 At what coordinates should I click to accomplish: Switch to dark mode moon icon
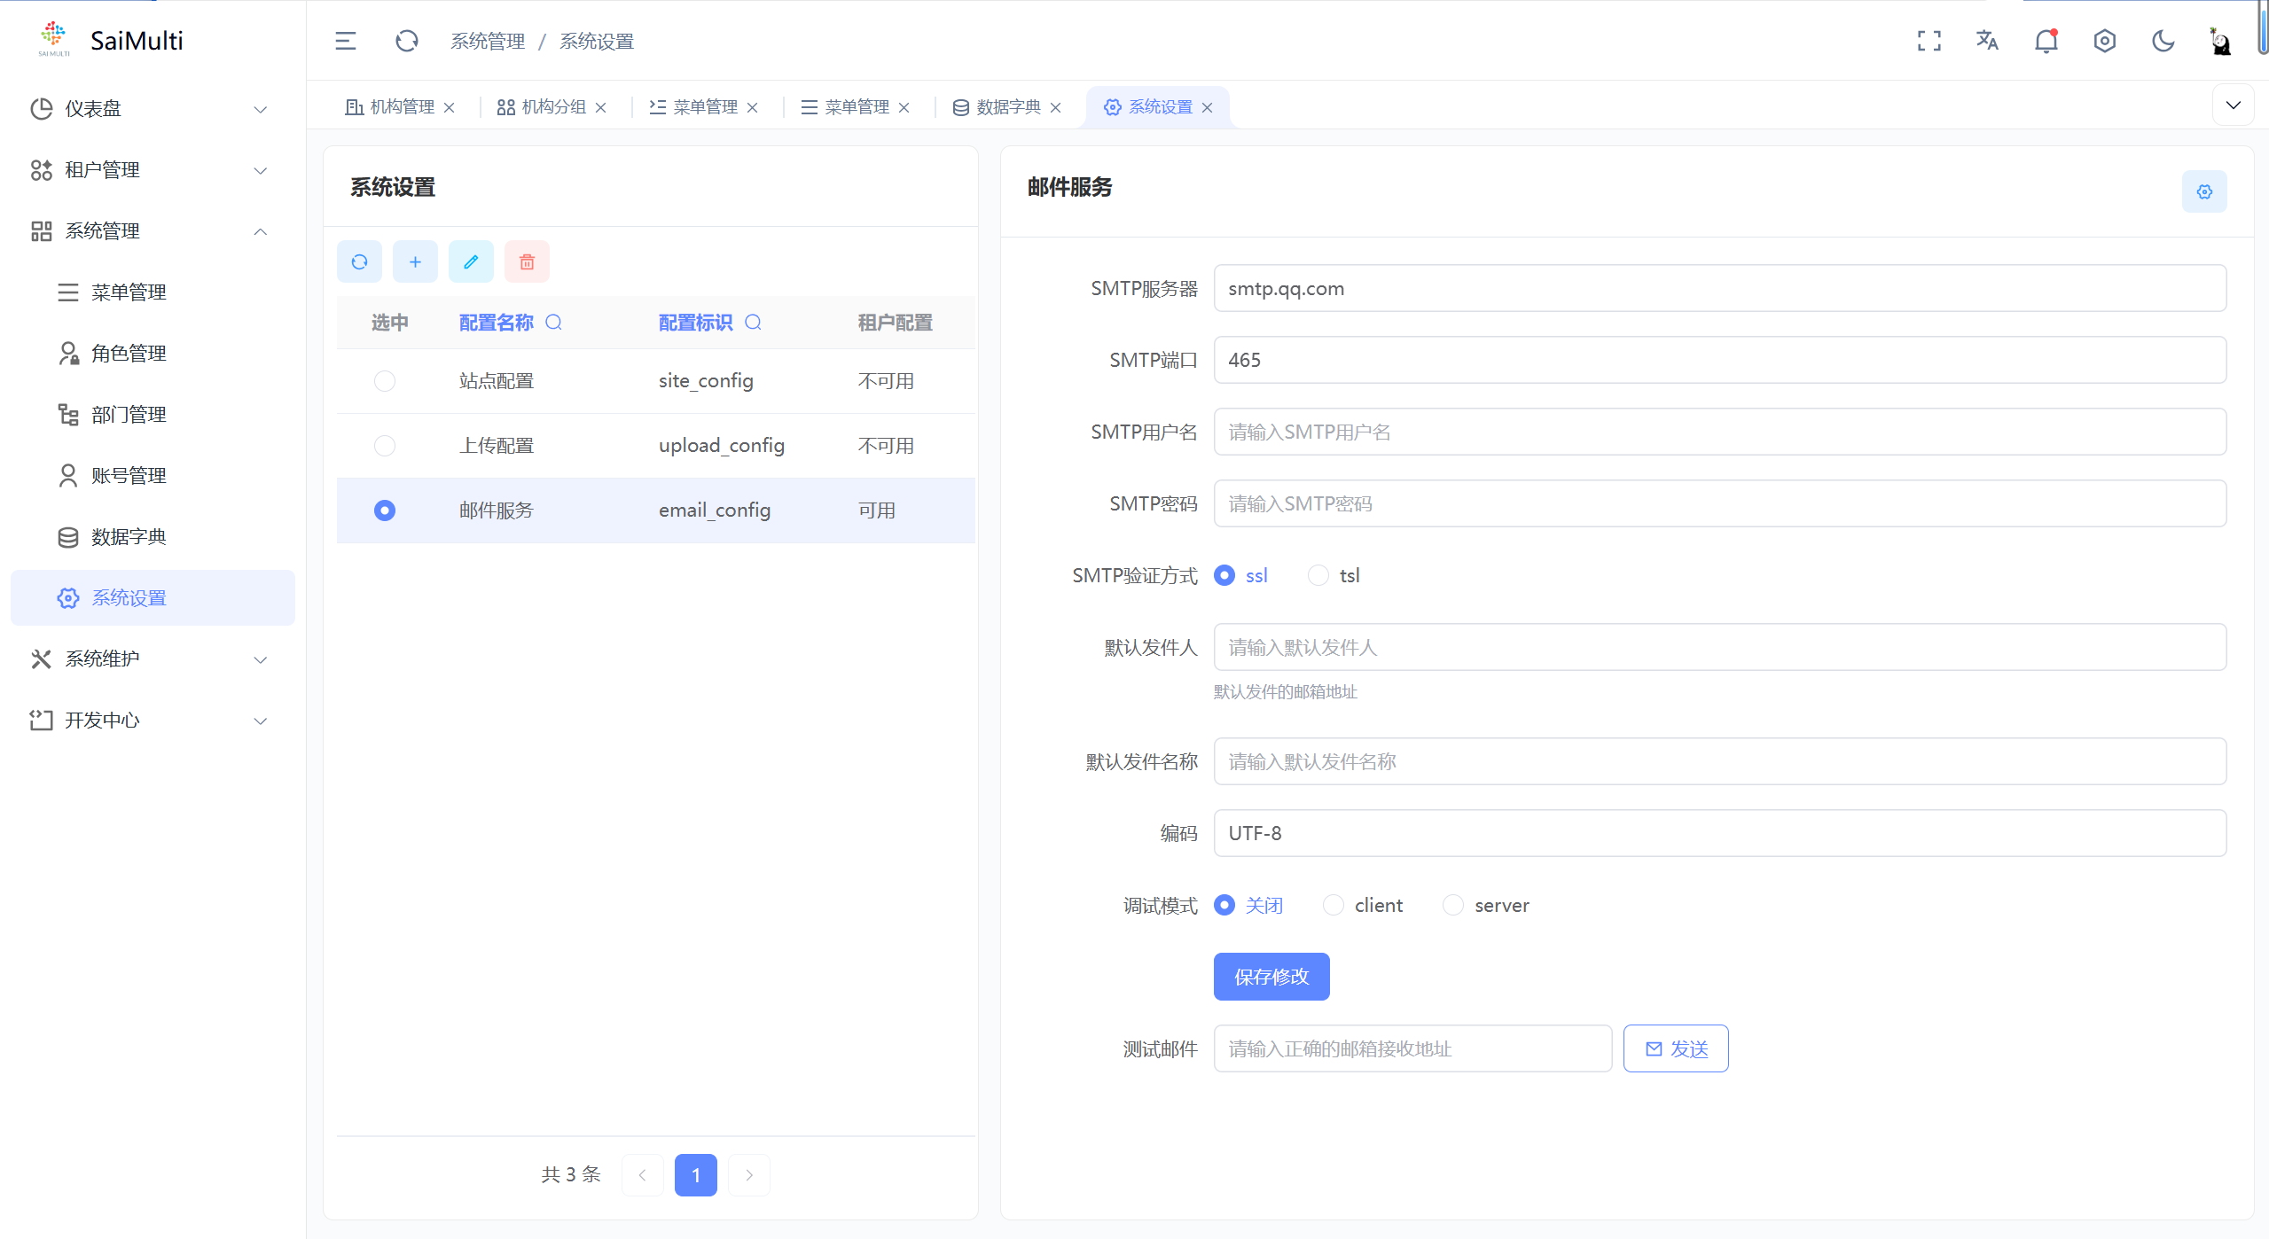click(2163, 41)
